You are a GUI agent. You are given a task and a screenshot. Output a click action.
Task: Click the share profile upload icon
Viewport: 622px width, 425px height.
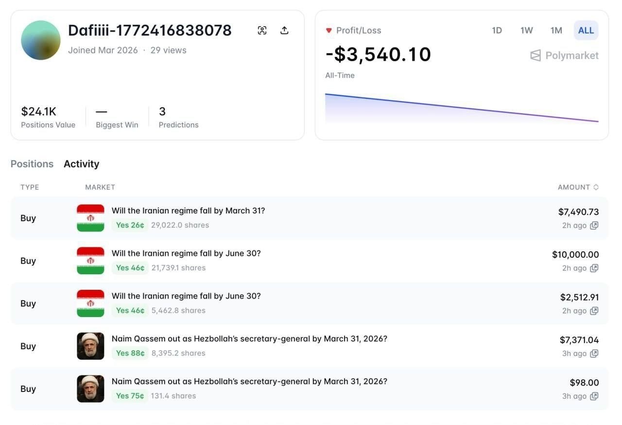tap(285, 31)
